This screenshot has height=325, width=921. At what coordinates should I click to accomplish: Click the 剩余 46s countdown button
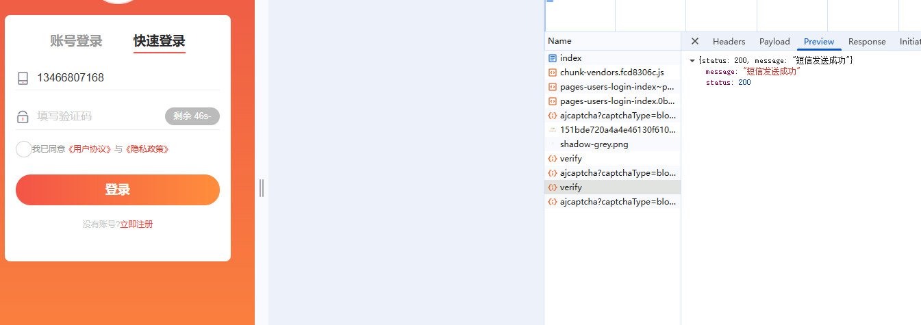tap(192, 116)
